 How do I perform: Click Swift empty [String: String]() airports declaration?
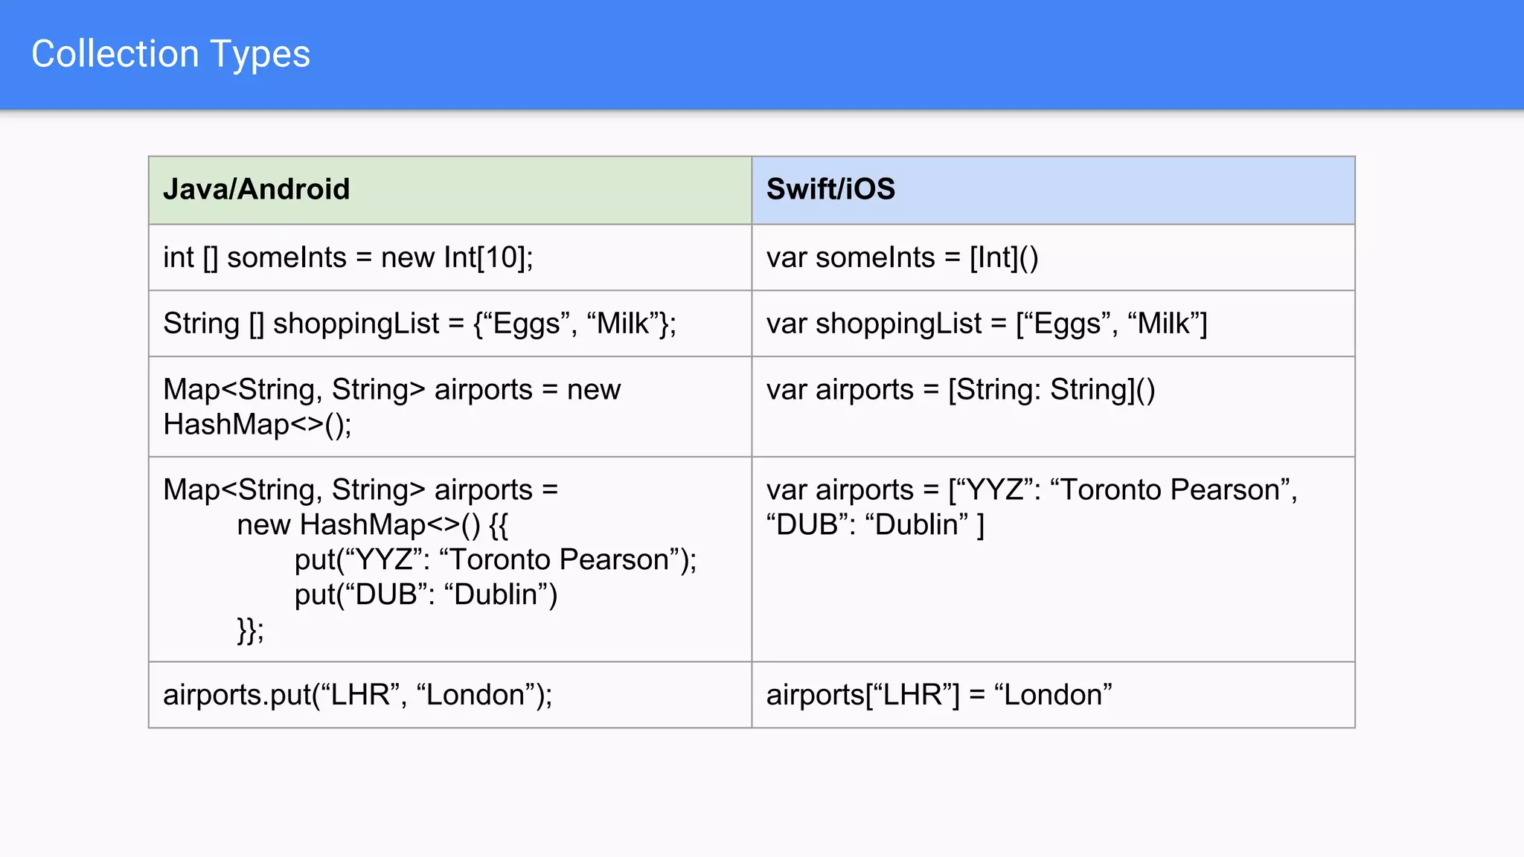(x=960, y=389)
